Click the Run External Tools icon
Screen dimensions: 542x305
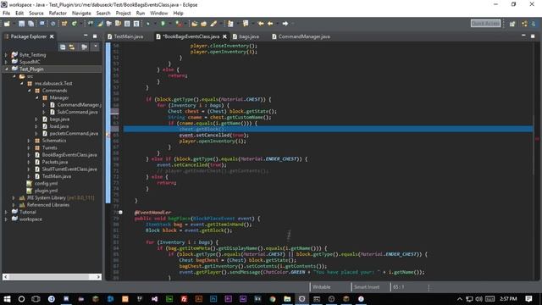pyautogui.click(x=179, y=24)
